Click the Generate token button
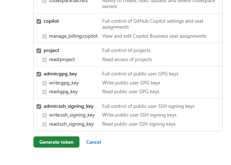The height and width of the screenshot is (165, 231). pos(56,142)
